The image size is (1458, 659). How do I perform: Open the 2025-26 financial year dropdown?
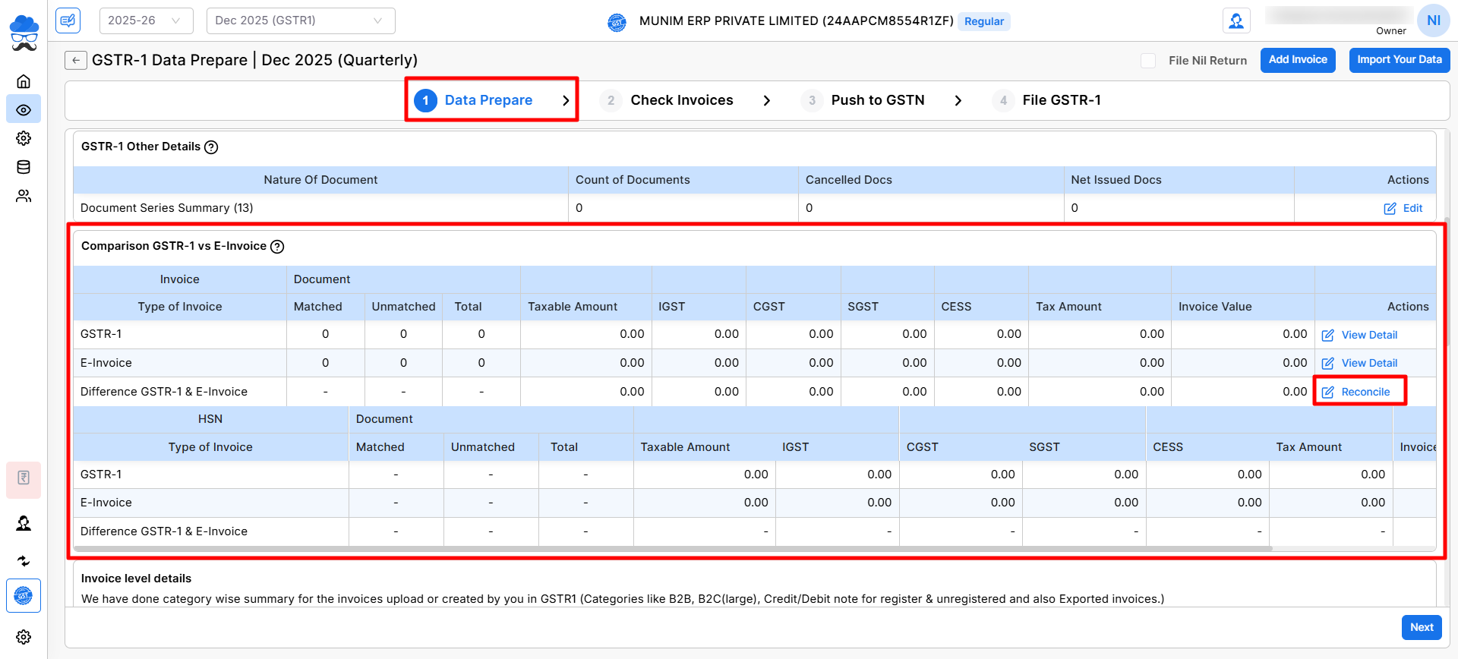[x=146, y=20]
